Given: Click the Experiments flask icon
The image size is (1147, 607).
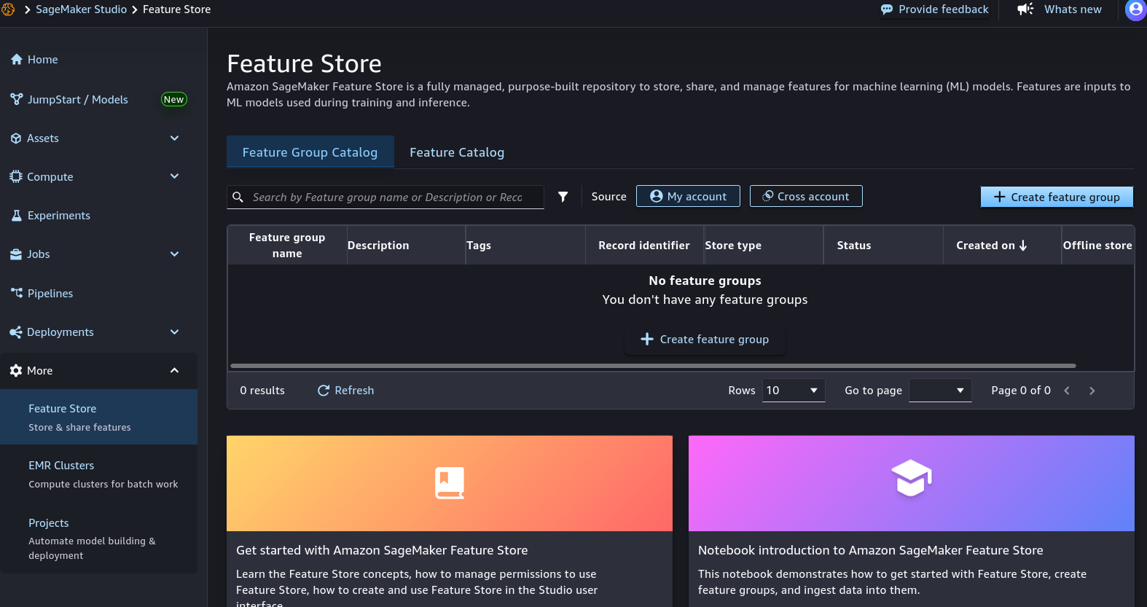Looking at the screenshot, I should (17, 216).
